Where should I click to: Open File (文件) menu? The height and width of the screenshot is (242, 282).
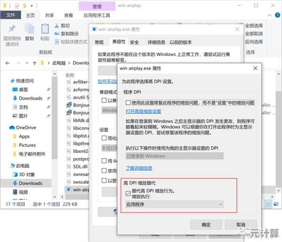click(11, 15)
